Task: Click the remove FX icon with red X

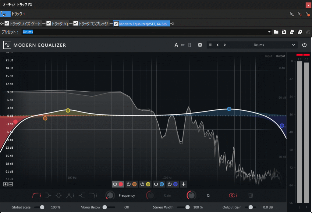Action: pyautogui.click(x=300, y=14)
